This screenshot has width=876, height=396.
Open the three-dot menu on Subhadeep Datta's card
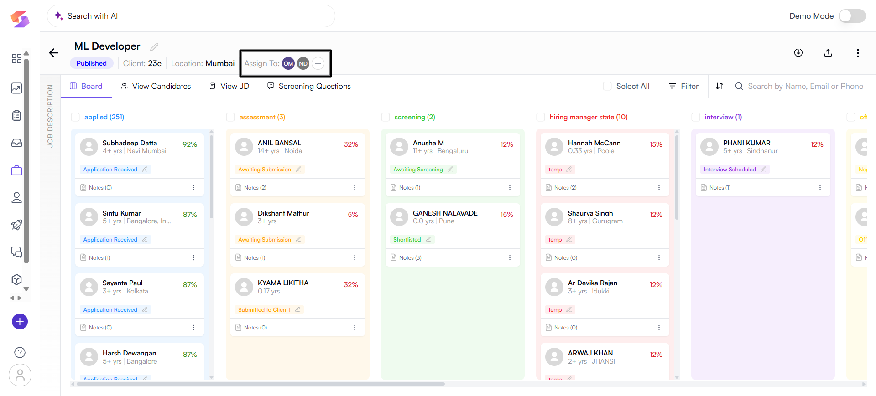click(x=193, y=188)
